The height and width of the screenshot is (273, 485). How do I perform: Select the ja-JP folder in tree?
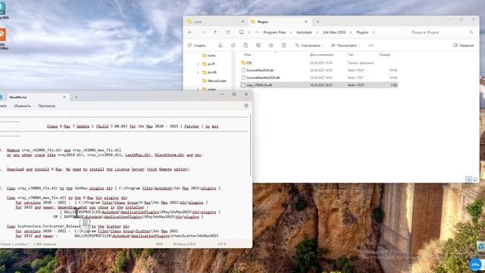(209, 64)
